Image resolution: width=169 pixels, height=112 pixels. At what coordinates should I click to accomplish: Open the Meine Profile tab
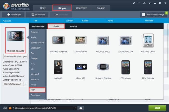click(x=38, y=26)
